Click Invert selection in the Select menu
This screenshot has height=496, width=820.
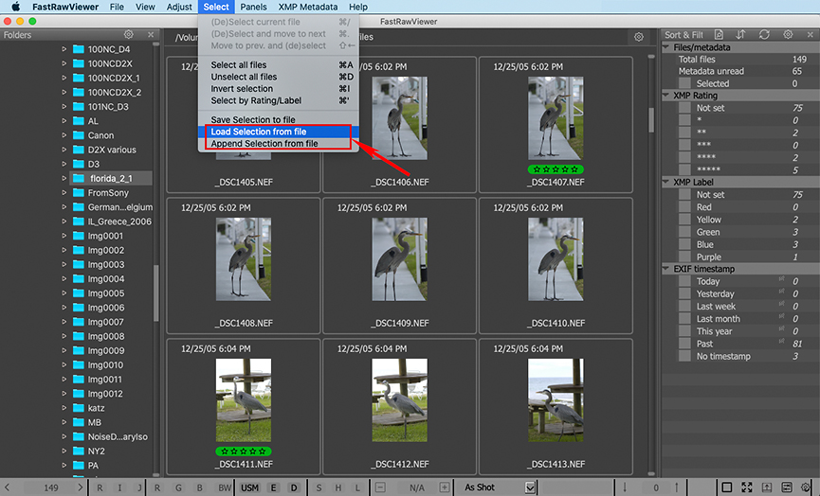[244, 89]
